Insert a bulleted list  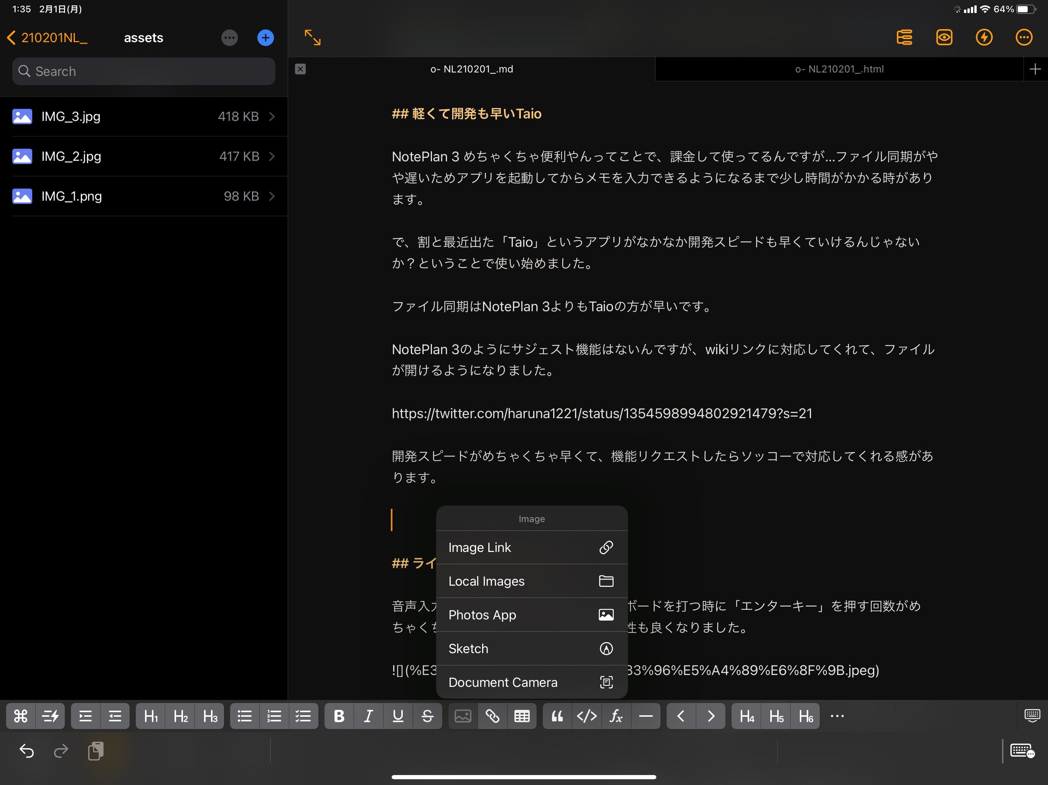point(244,716)
